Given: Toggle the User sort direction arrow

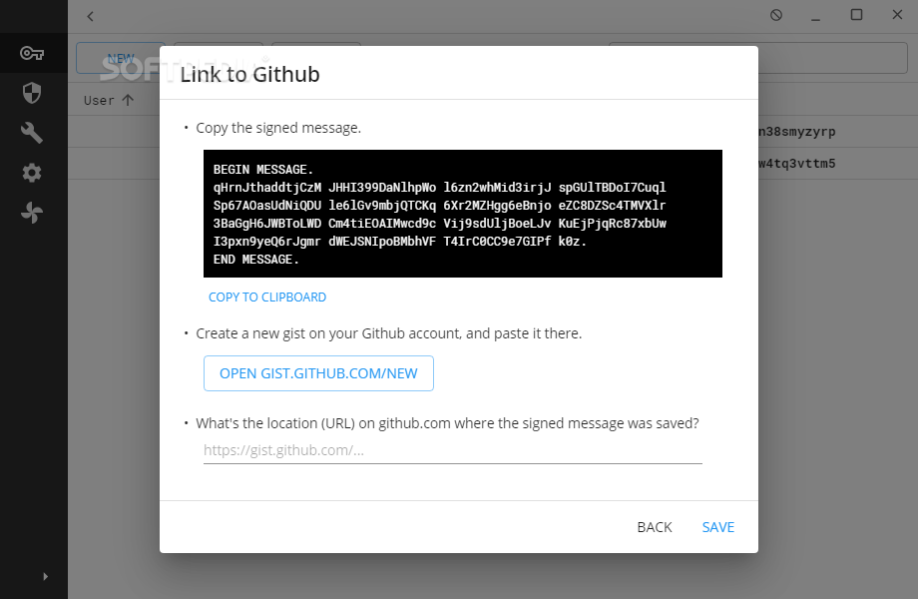Looking at the screenshot, I should click(x=128, y=100).
